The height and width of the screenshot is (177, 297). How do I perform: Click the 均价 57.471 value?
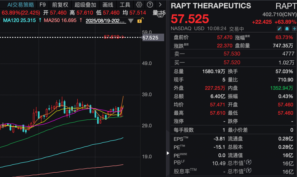[x=218, y=105]
